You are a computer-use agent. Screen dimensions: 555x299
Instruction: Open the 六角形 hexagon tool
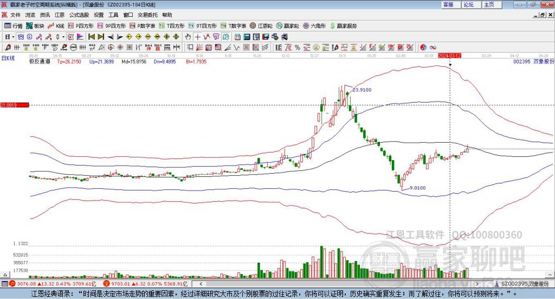314,26
